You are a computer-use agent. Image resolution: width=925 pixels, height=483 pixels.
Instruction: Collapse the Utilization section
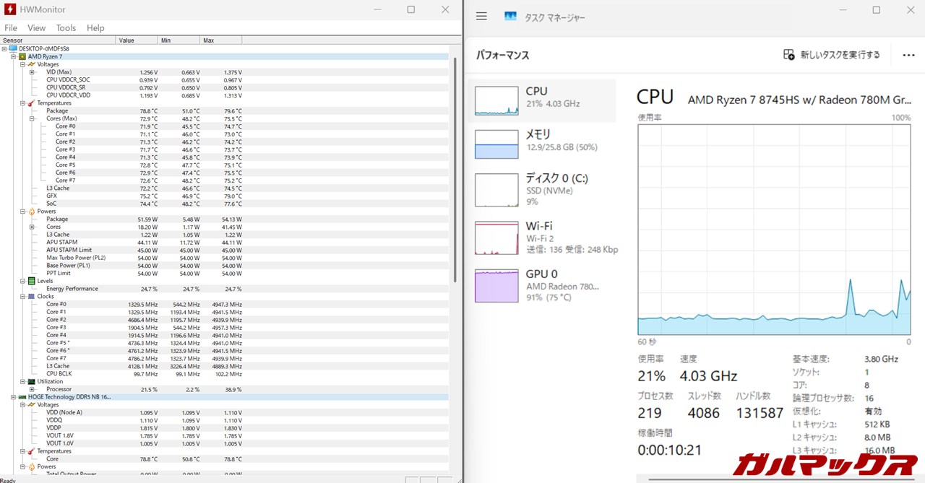(x=22, y=382)
